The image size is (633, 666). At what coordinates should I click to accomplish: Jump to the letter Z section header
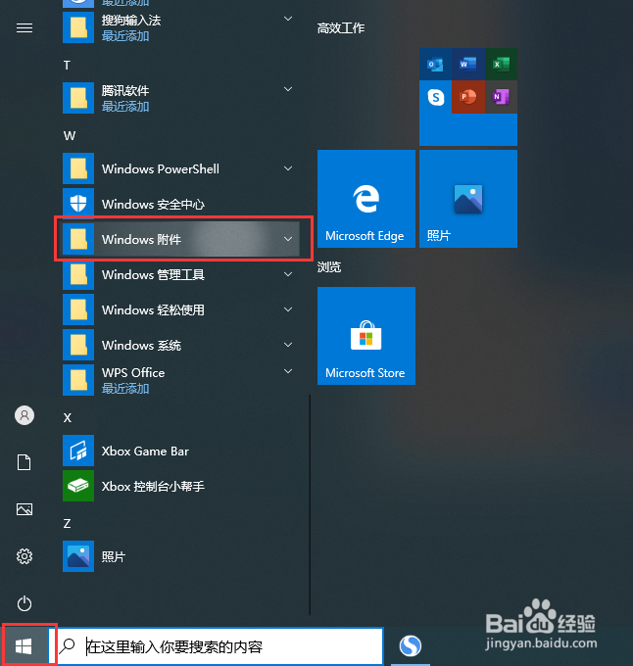[x=68, y=524]
